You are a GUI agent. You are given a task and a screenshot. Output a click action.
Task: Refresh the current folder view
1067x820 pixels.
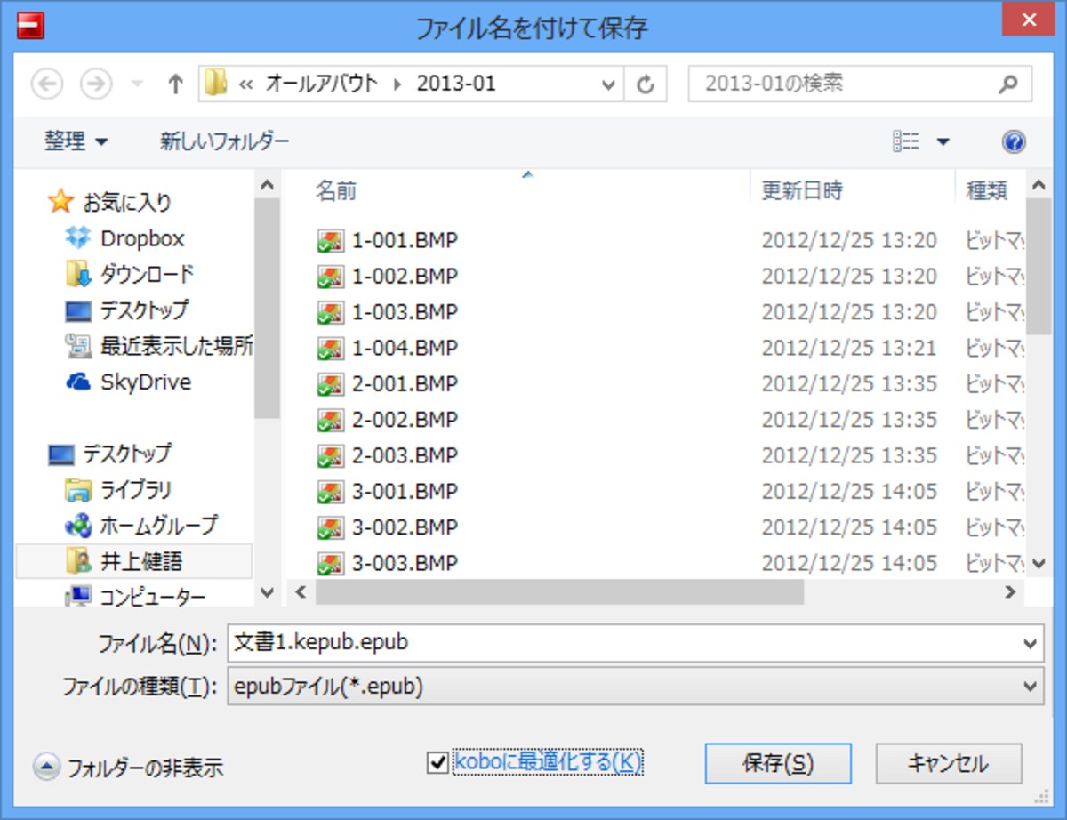(x=646, y=84)
